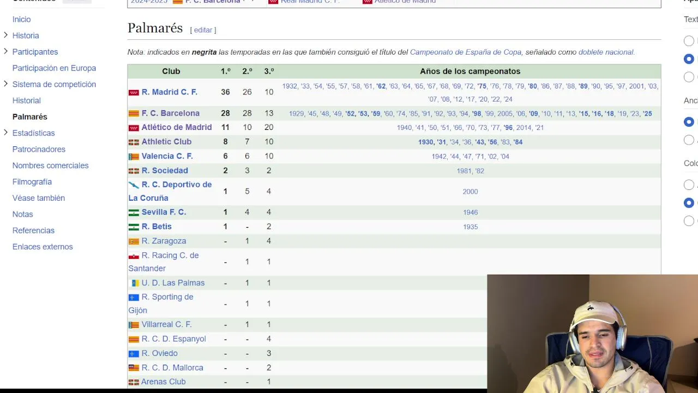Click the flag icon beside Arenas Club
The height and width of the screenshot is (393, 698).
[x=134, y=382]
